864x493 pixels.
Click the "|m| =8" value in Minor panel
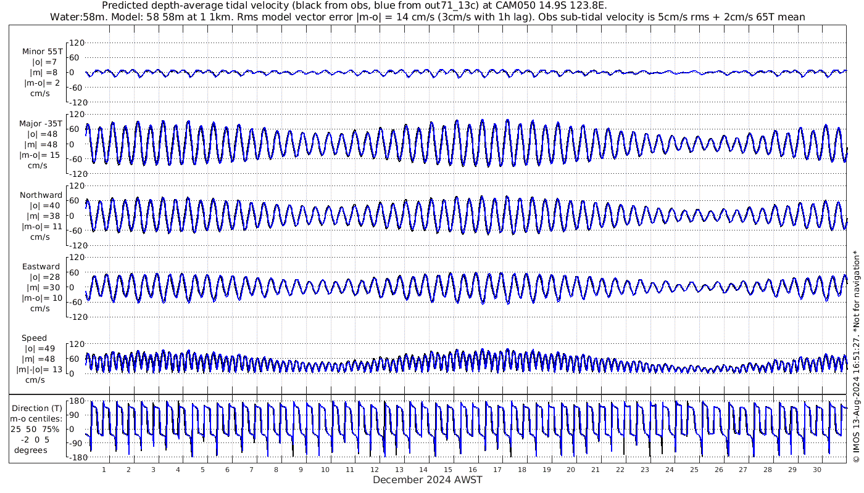(44, 73)
